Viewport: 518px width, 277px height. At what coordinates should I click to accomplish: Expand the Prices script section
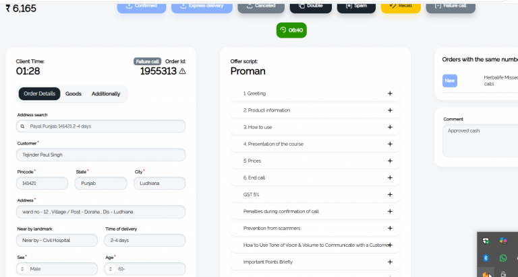pos(315,161)
